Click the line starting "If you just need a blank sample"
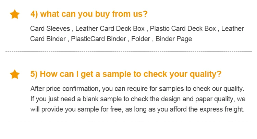Image resolution: width=257 pixels, height=139 pixels. [137, 99]
